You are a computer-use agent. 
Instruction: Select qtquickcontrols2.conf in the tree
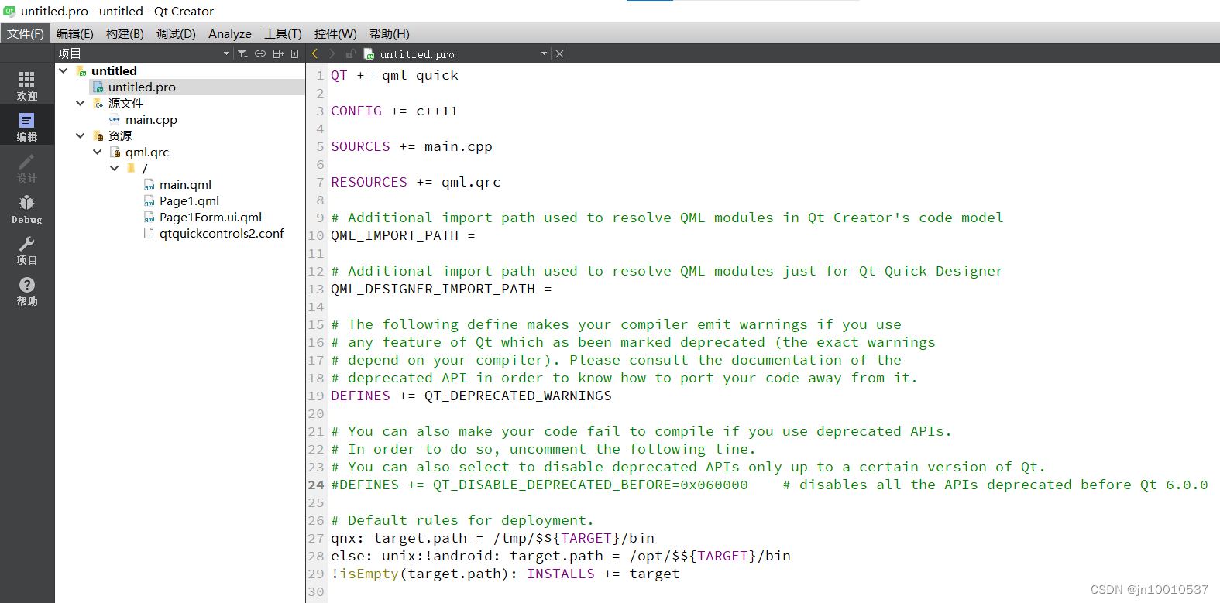pyautogui.click(x=222, y=233)
